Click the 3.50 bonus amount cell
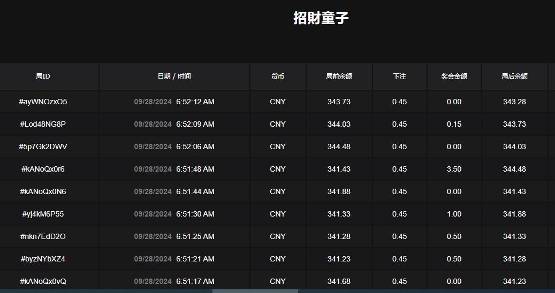 click(x=454, y=169)
